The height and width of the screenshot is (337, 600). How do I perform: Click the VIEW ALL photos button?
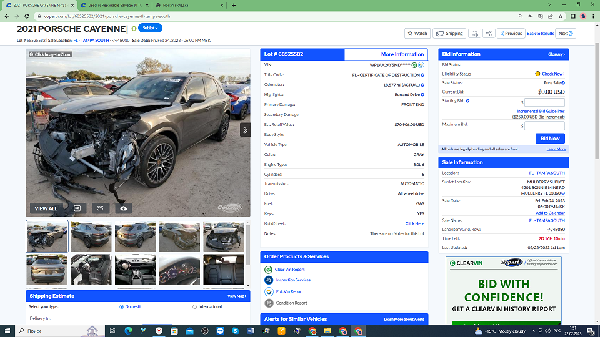(46, 208)
